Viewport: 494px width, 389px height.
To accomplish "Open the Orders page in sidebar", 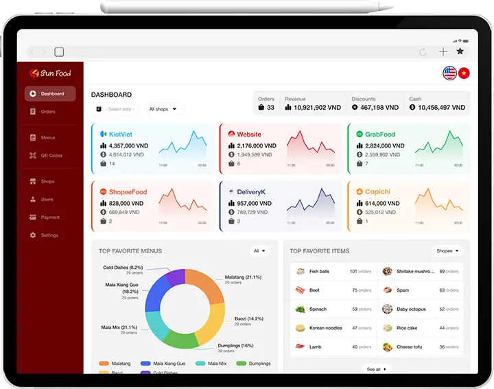I will (47, 112).
